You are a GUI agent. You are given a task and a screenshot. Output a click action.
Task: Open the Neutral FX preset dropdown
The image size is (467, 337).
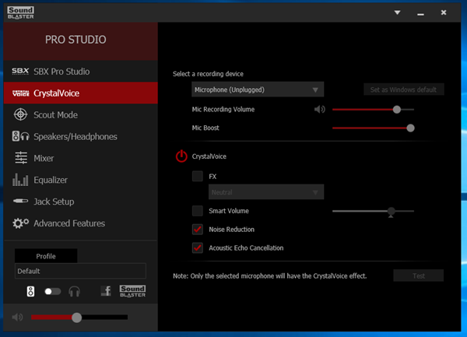(x=266, y=192)
